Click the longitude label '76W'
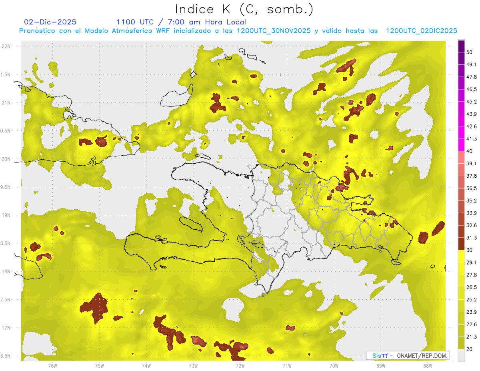Viewport: 480px width, 371px height. point(52,365)
